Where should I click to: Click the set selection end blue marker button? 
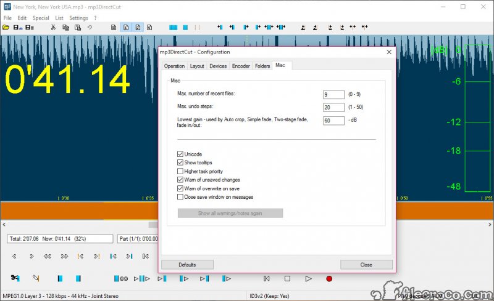pyautogui.click(x=78, y=278)
